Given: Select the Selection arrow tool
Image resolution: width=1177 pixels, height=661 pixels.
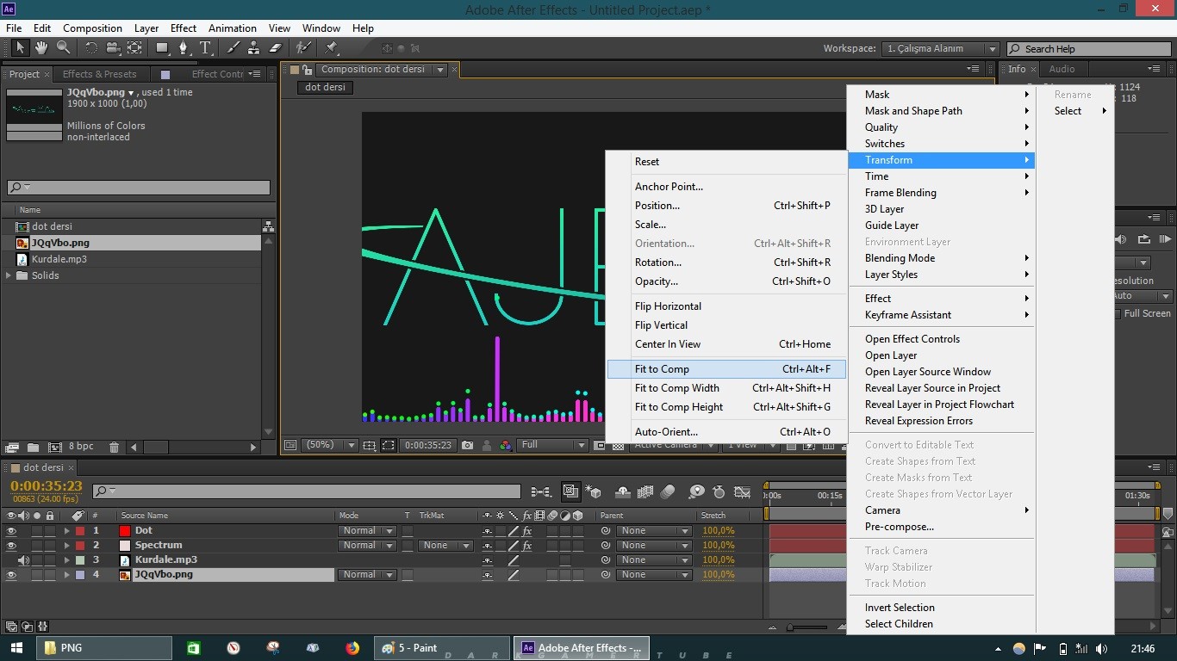Looking at the screenshot, I should (20, 48).
